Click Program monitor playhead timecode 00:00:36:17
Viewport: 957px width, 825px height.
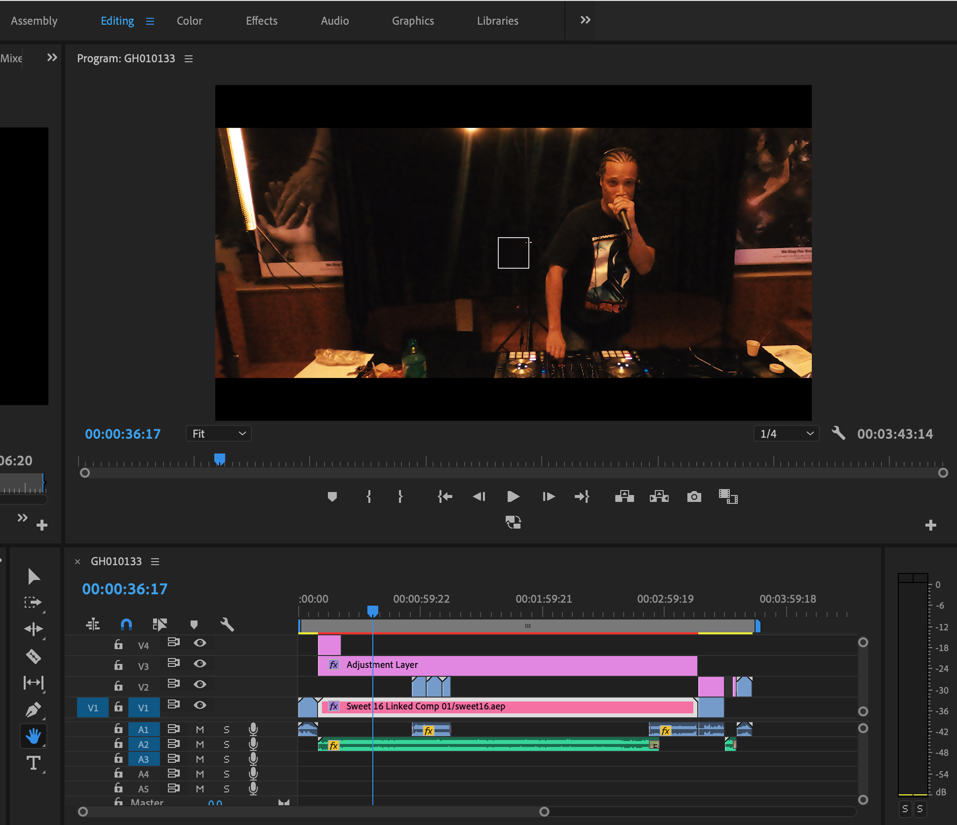coord(123,434)
